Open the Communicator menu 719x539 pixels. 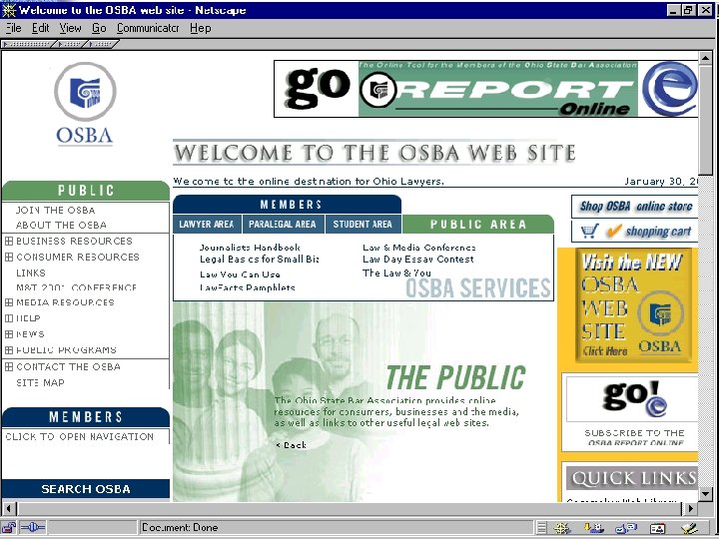(x=148, y=28)
